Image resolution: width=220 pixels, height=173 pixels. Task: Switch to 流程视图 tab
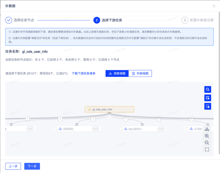coord(117,73)
